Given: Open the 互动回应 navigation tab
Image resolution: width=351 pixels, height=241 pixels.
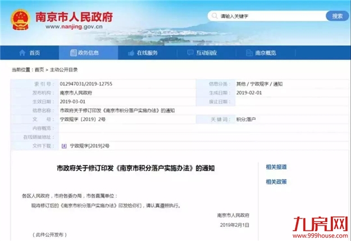Looking at the screenshot, I should pos(207,53).
